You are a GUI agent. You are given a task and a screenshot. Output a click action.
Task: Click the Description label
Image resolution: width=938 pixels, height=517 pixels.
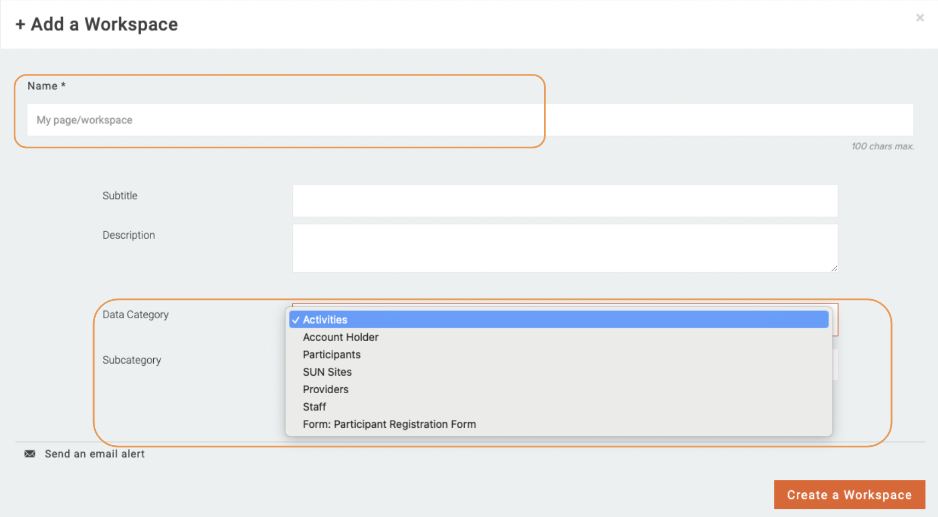[x=129, y=235]
